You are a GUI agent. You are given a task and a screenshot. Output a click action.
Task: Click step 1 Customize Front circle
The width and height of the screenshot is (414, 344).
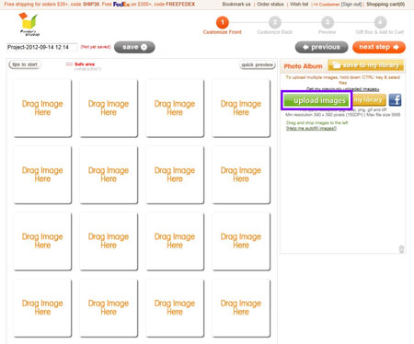[x=223, y=22]
